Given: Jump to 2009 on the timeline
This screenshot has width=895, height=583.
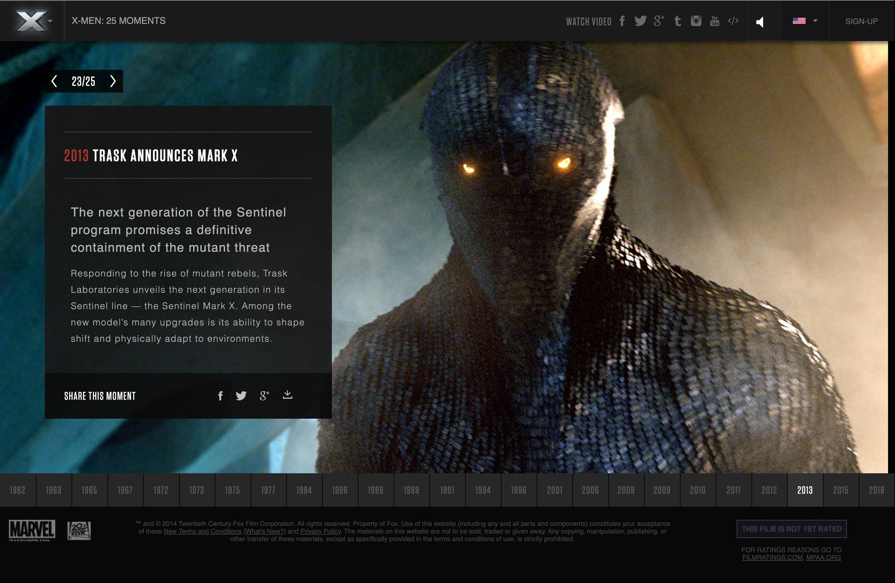Looking at the screenshot, I should 662,490.
